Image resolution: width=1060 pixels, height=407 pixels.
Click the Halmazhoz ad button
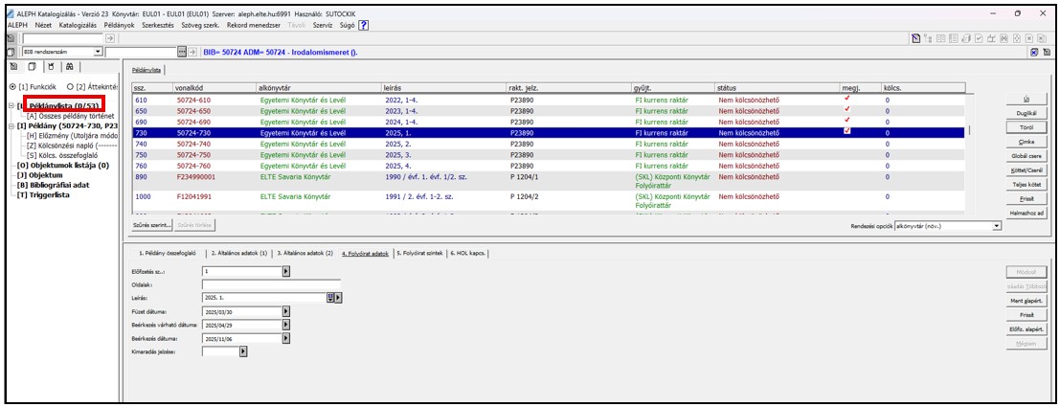point(1026,213)
